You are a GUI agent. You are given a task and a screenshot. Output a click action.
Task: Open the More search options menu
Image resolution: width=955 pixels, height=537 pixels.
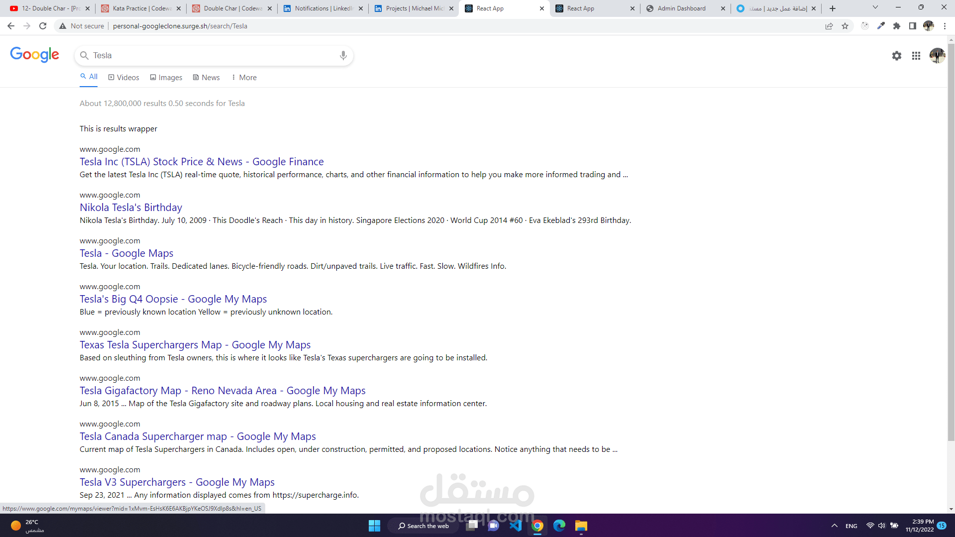pyautogui.click(x=244, y=78)
